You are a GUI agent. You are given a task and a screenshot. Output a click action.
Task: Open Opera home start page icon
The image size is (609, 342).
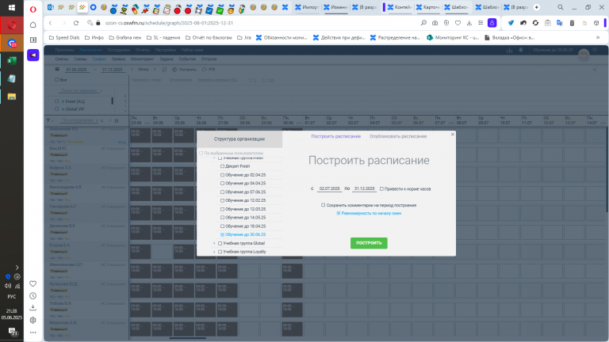pos(33,25)
